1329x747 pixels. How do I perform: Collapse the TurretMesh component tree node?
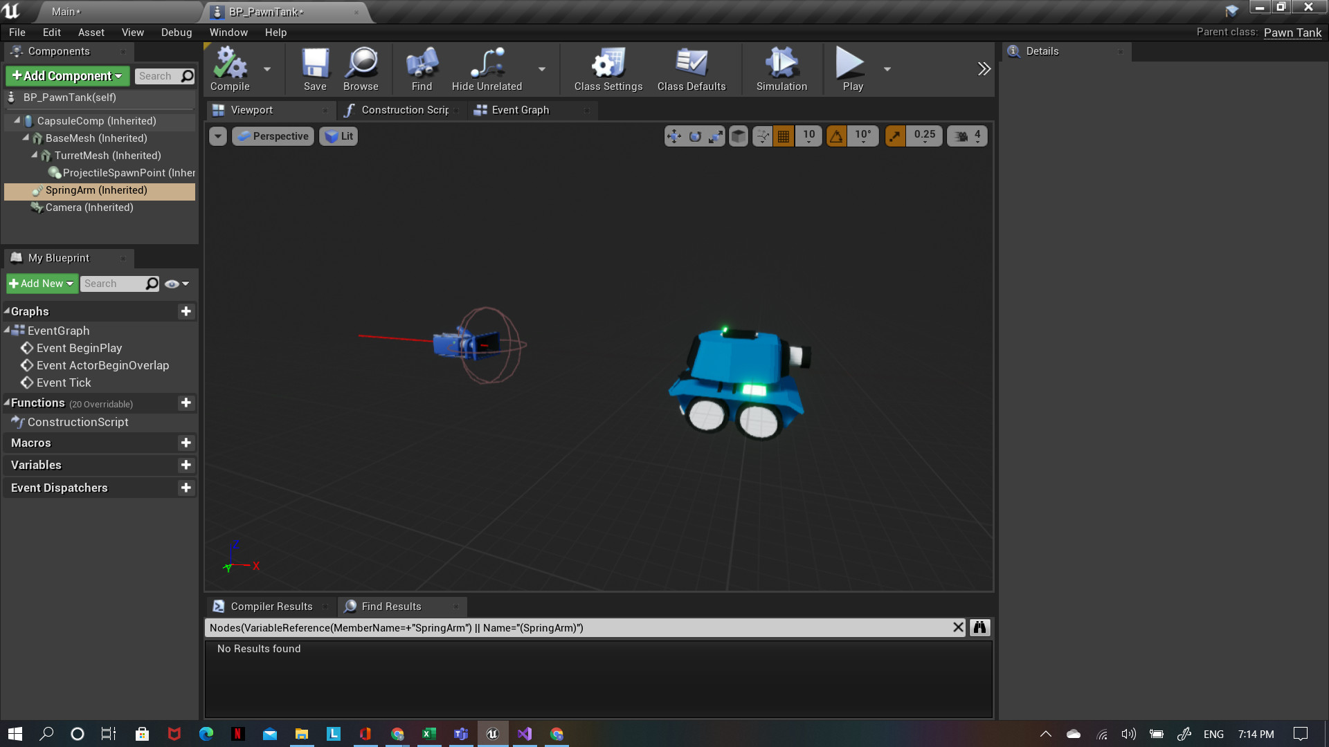35,155
